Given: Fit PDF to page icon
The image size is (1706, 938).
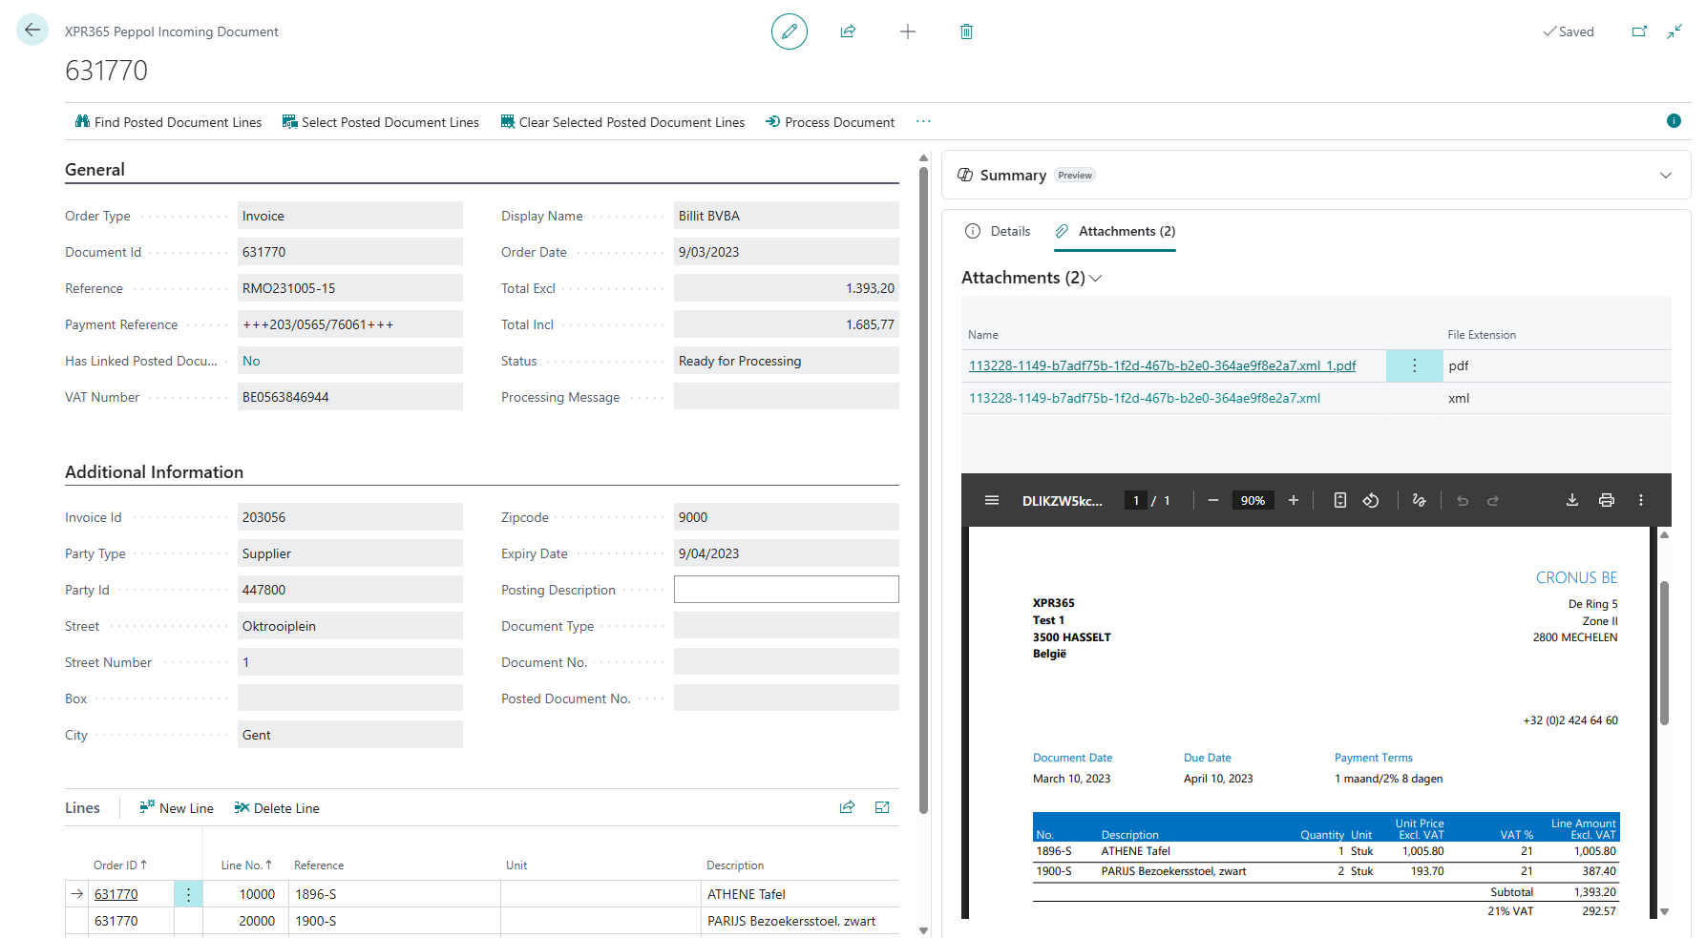Looking at the screenshot, I should pos(1340,500).
